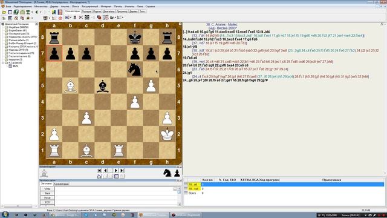This screenshot has height=218, width=387.
Task: Click the white bishop icon left of navigation
Action: pyautogui.click(x=44, y=173)
